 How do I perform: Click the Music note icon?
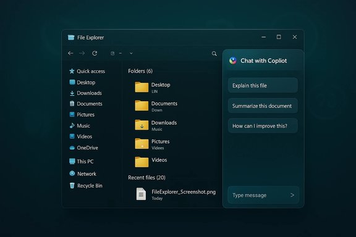[72, 125]
